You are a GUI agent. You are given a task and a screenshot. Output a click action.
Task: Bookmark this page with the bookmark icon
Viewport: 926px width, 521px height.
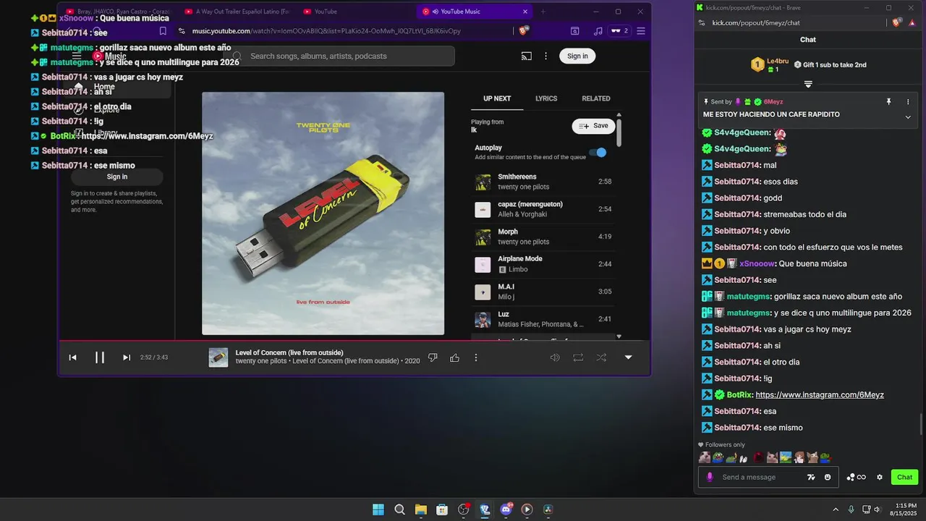pyautogui.click(x=163, y=31)
